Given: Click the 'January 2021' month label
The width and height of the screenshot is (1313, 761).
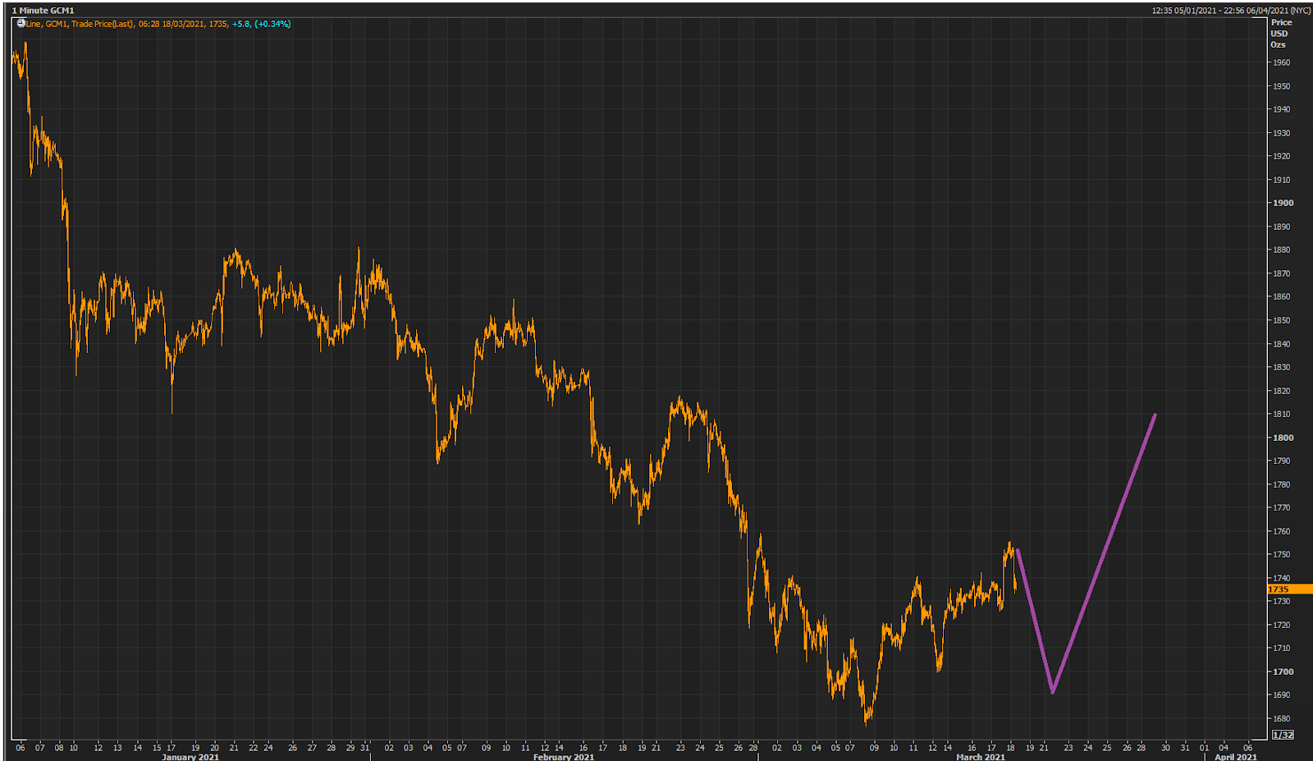Looking at the screenshot, I should click(190, 757).
